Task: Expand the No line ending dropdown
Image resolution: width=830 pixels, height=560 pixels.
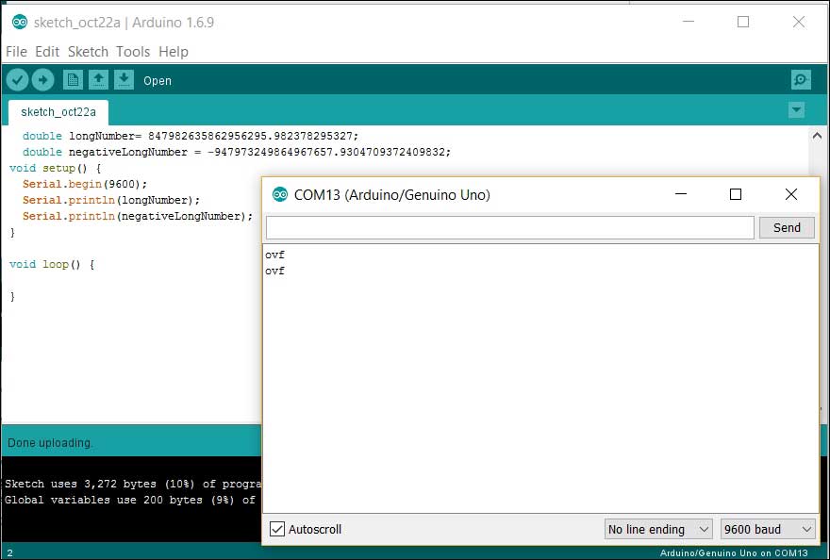Action: click(x=658, y=529)
